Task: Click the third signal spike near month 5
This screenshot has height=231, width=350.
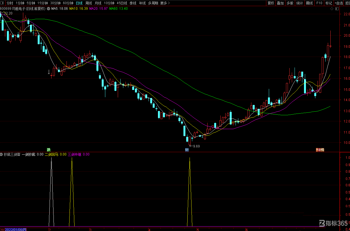Action: [190, 192]
